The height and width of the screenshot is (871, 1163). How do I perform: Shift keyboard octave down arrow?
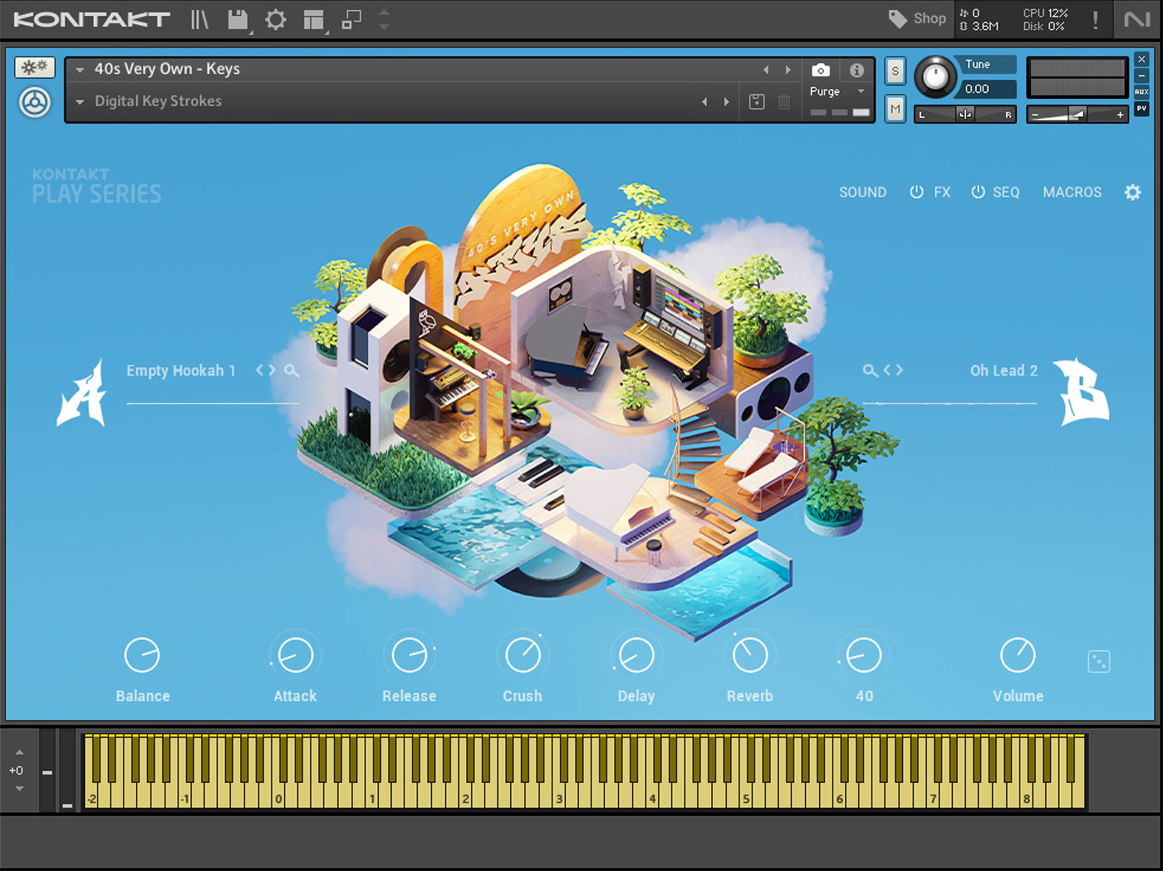click(19, 788)
